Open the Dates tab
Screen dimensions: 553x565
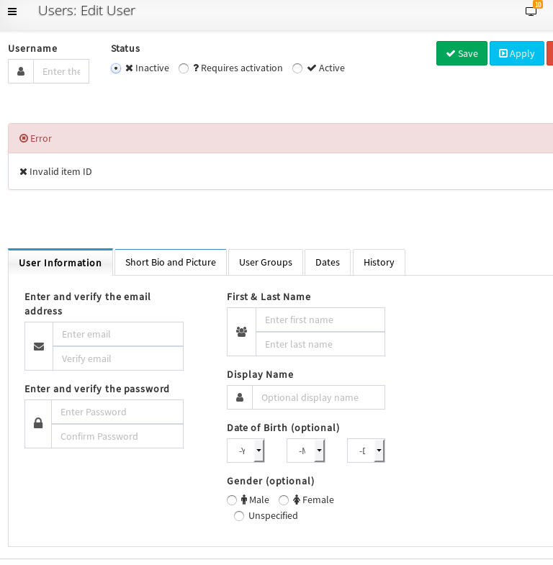pos(328,262)
